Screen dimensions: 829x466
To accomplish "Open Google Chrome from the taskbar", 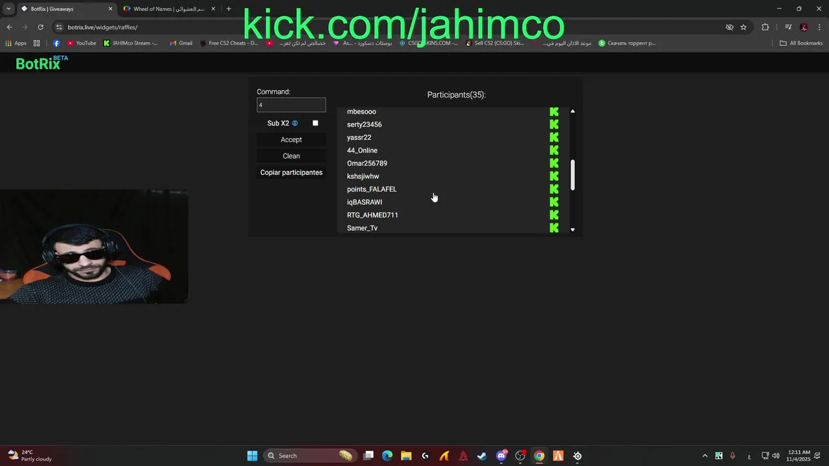I will 539,456.
